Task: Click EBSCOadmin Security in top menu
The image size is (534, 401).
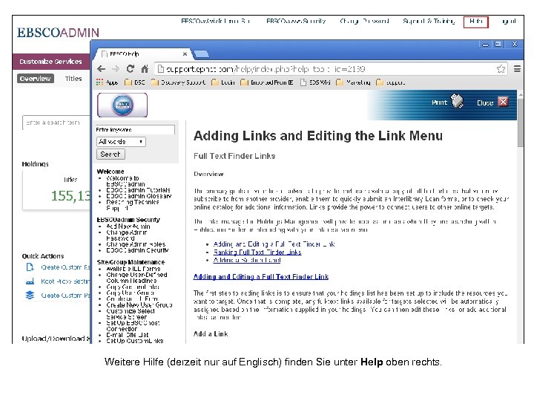Action: pos(296,21)
